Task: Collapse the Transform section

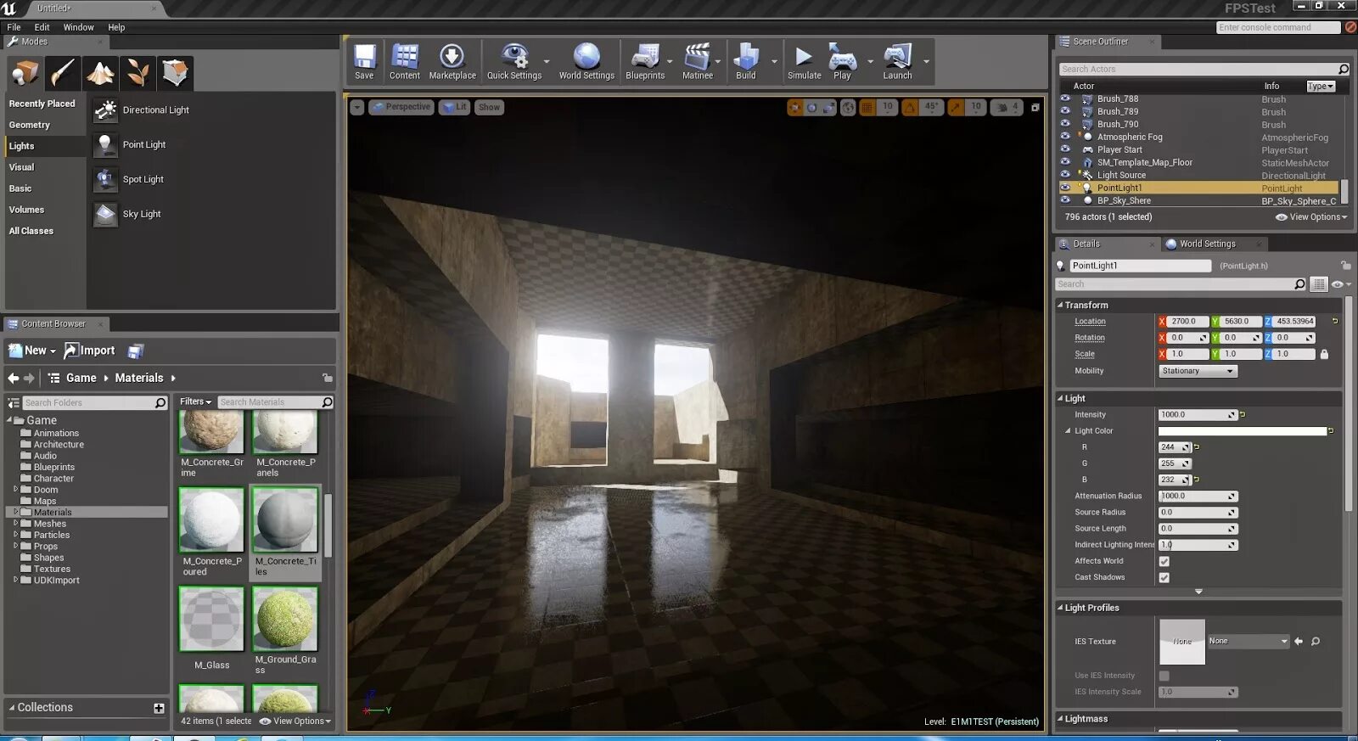Action: click(1060, 305)
